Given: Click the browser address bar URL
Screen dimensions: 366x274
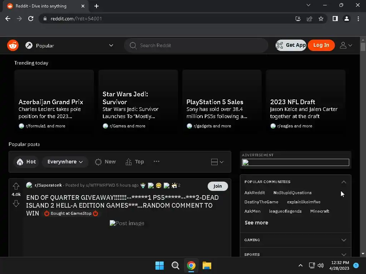Looking at the screenshot, I should pyautogui.click(x=76, y=19).
